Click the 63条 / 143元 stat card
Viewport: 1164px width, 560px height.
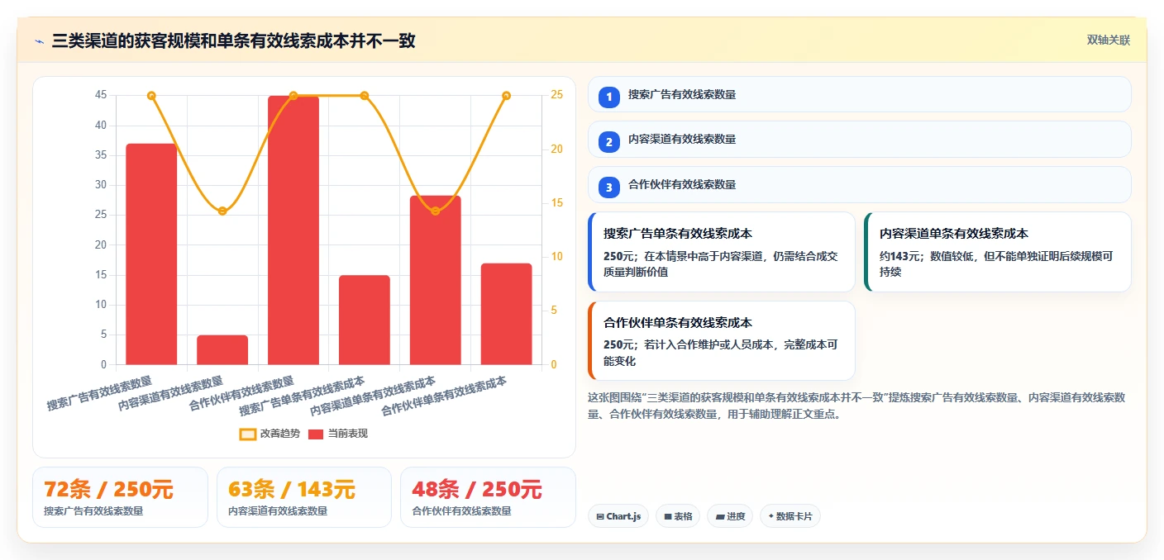[303, 497]
